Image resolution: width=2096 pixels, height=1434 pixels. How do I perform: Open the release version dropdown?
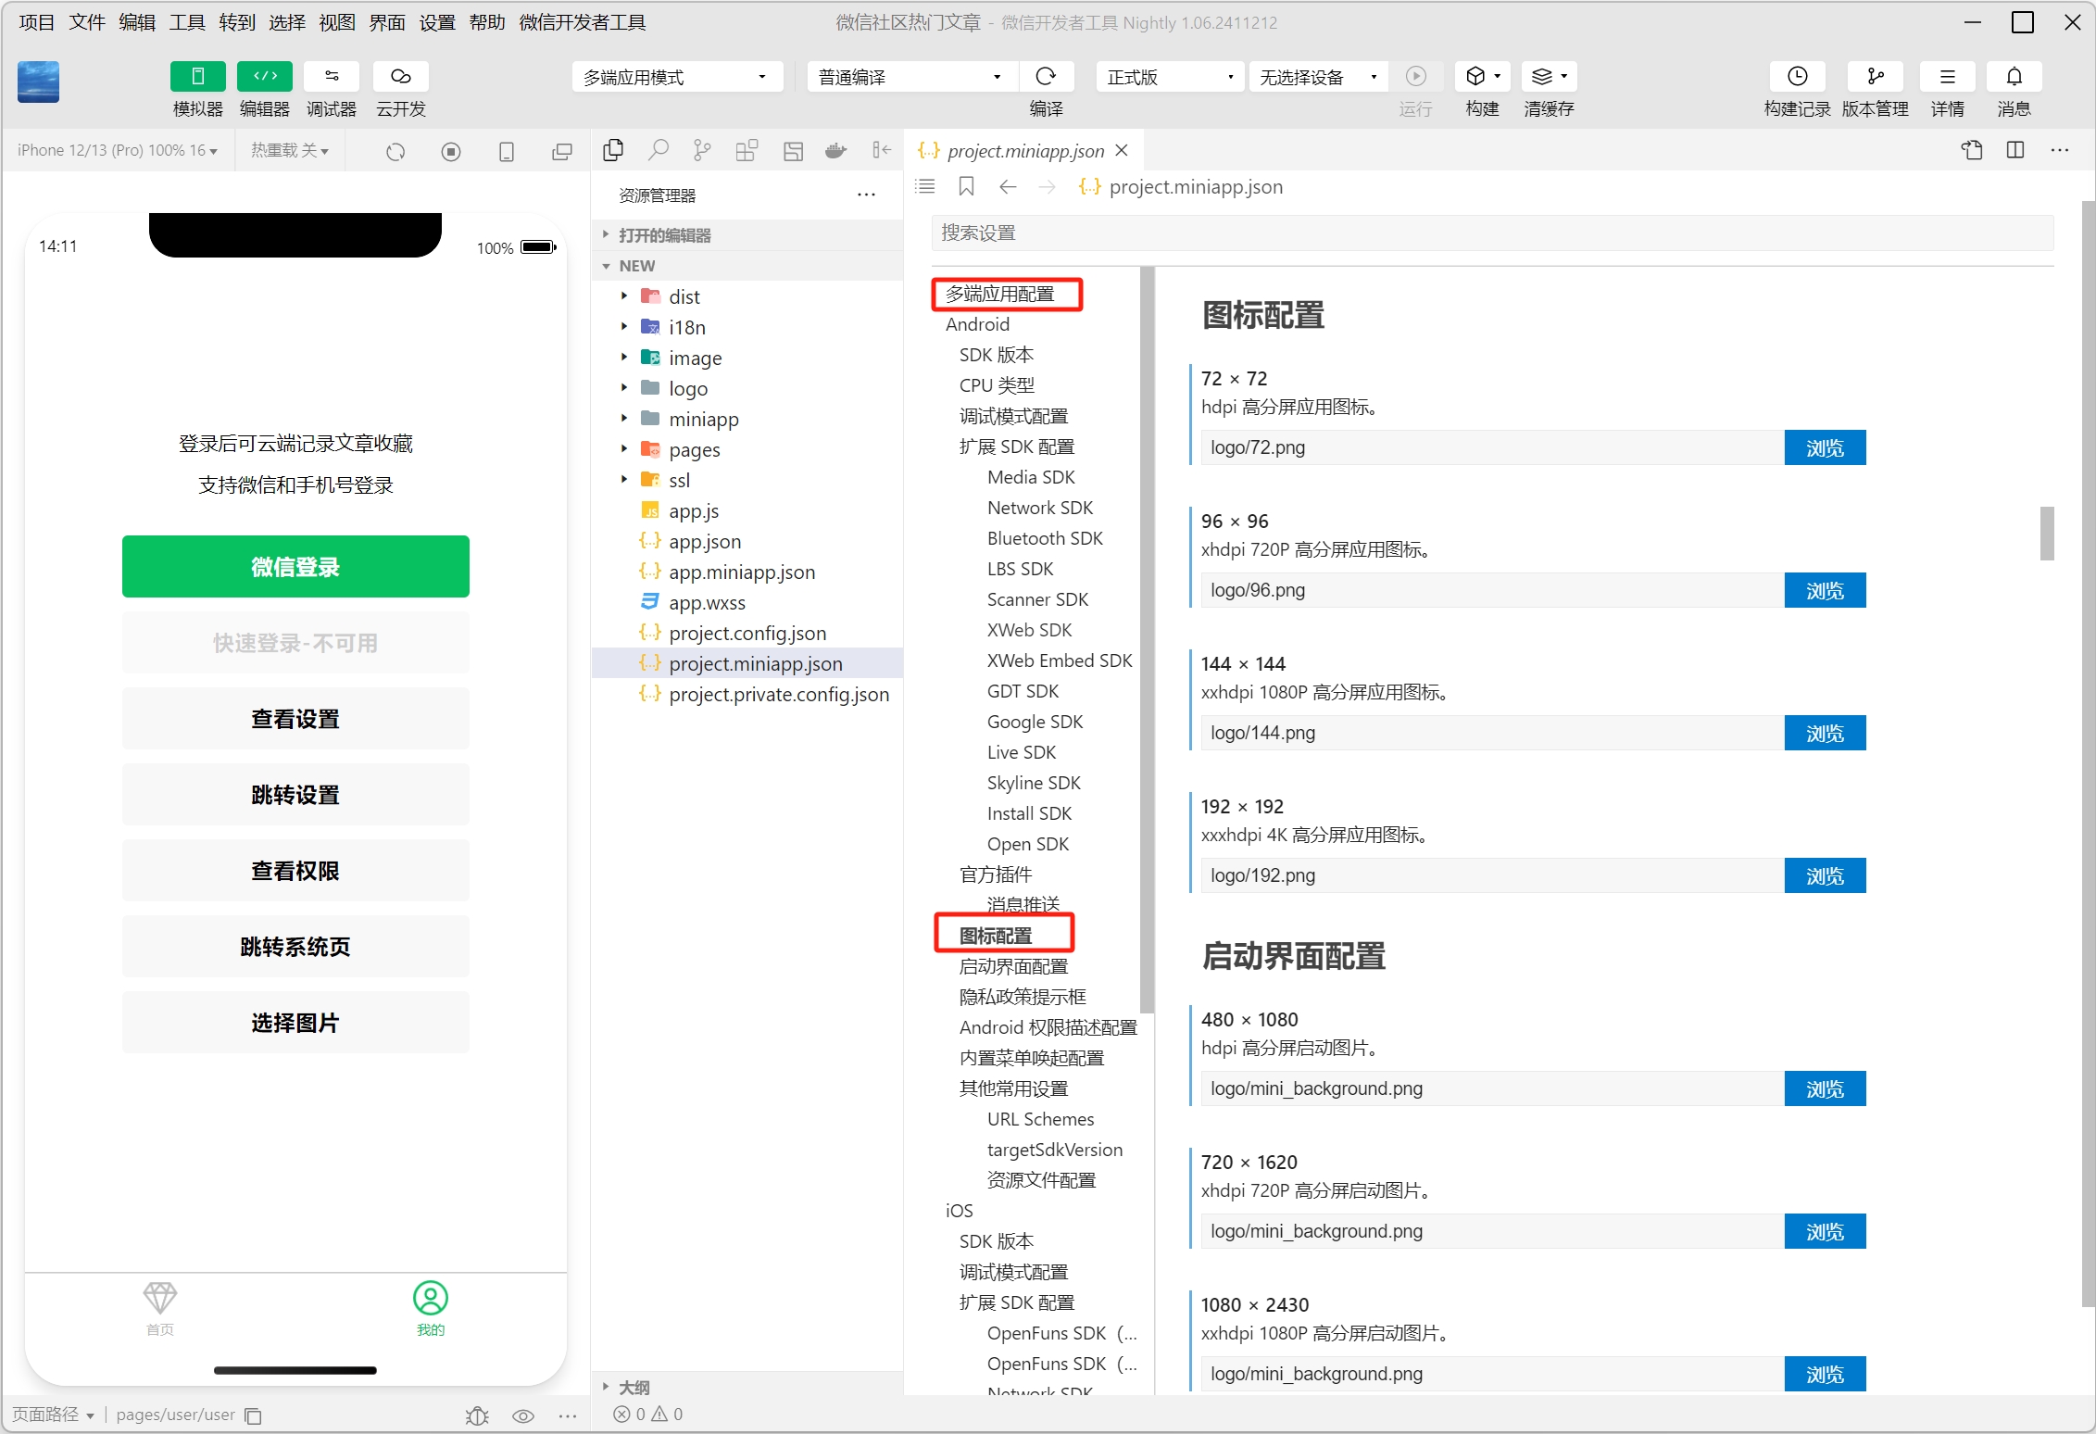click(x=1170, y=77)
